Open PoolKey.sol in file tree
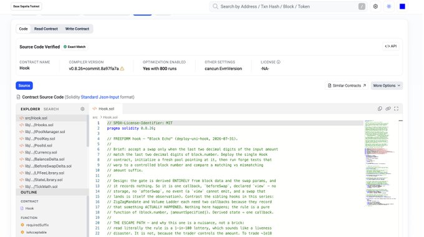The image size is (424, 237). tap(51, 138)
